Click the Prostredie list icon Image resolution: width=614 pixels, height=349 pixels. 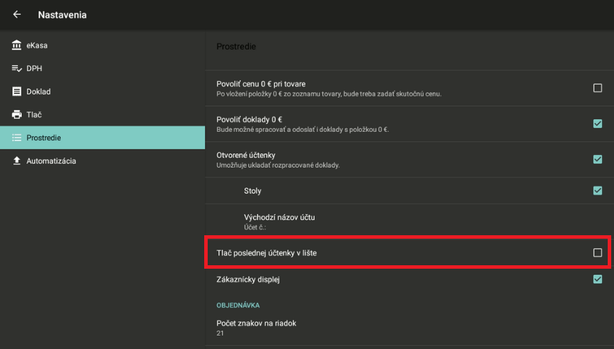pos(17,138)
